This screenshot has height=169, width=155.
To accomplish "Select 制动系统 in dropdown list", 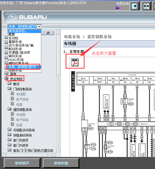I will [25, 49].
